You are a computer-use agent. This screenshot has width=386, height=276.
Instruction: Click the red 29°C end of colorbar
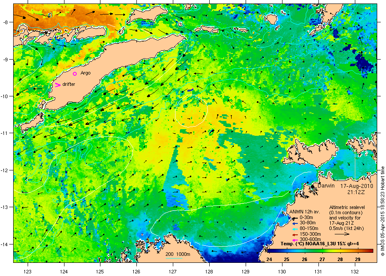(x=370, y=251)
